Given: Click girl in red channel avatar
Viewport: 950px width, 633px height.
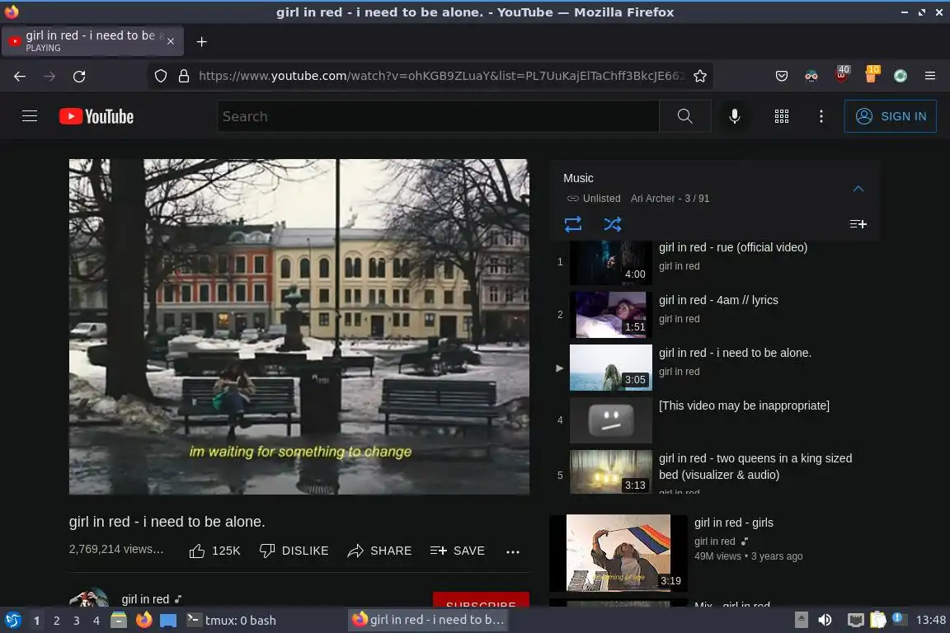Looking at the screenshot, I should click(89, 597).
